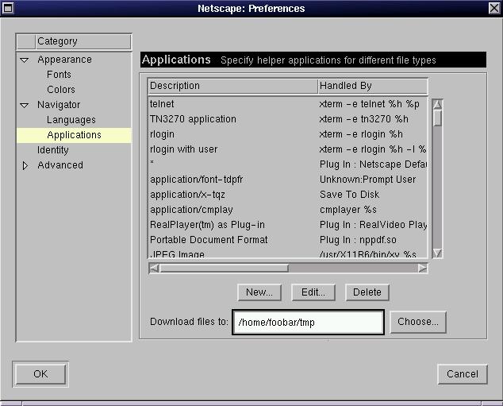
Task: Select the application/font-tdpfr entry
Action: coord(288,180)
